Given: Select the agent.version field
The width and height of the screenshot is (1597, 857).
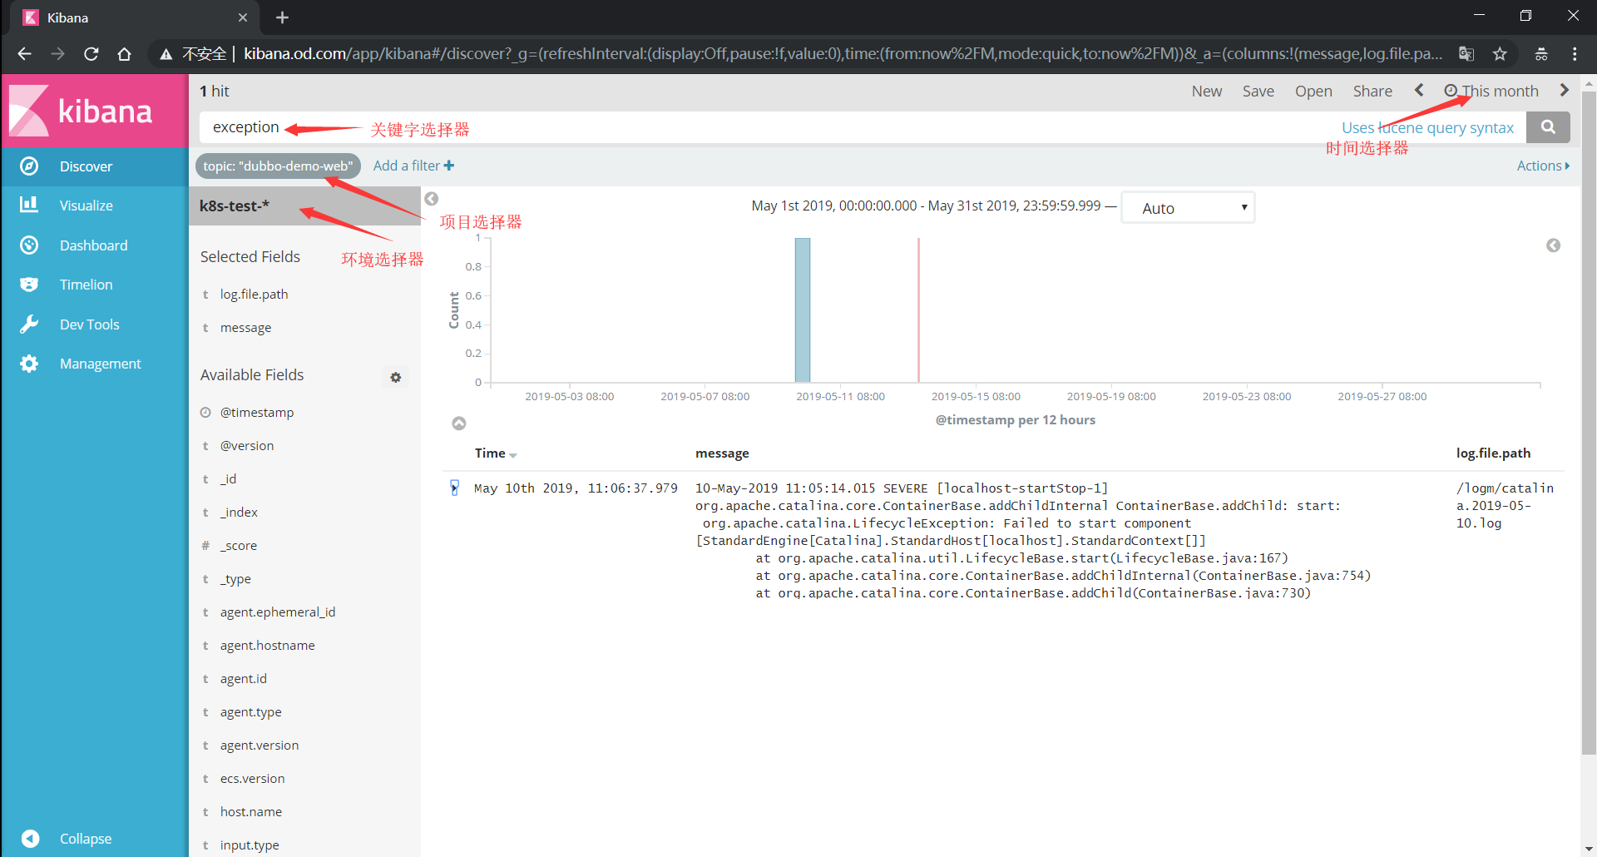Looking at the screenshot, I should click(x=260, y=745).
